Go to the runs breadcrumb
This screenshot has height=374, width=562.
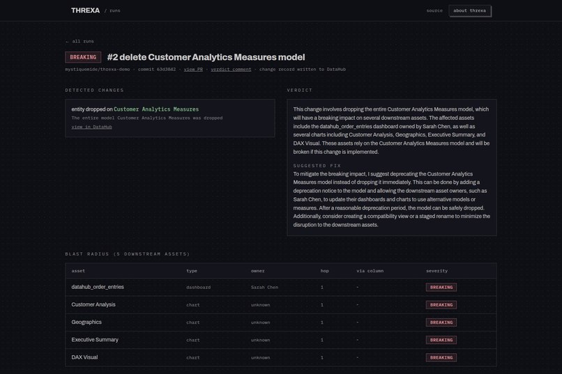tap(114, 10)
